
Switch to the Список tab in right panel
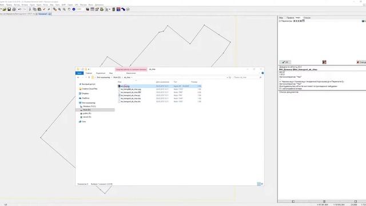pyautogui.click(x=307, y=18)
